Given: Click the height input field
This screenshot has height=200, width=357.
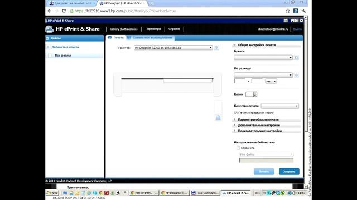Looking at the screenshot, I should pyautogui.click(x=257, y=81).
